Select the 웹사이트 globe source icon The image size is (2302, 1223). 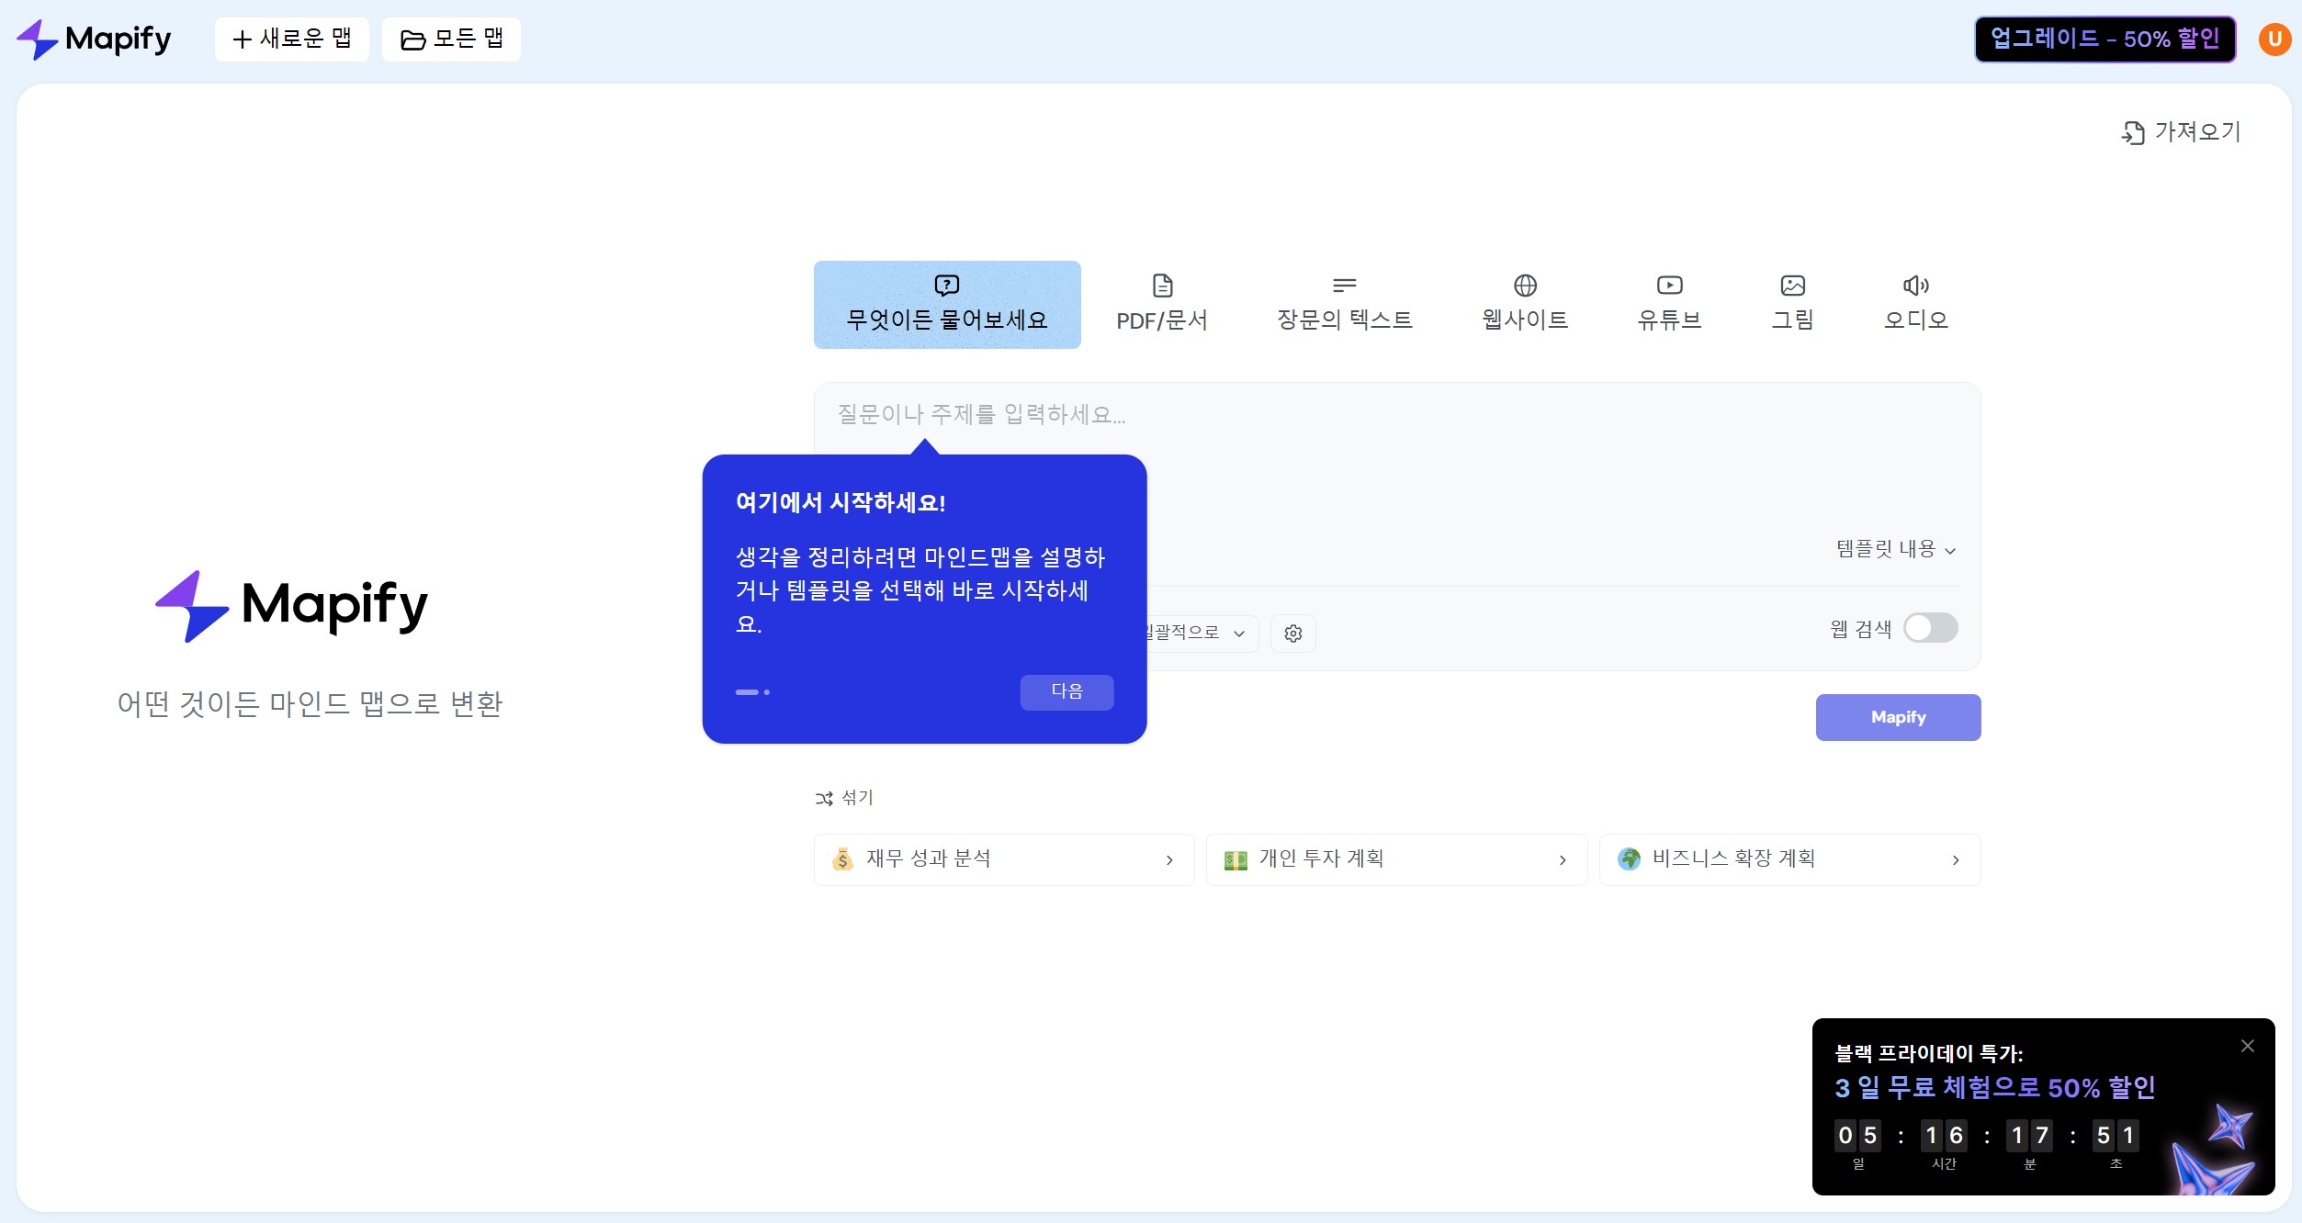1525,286
